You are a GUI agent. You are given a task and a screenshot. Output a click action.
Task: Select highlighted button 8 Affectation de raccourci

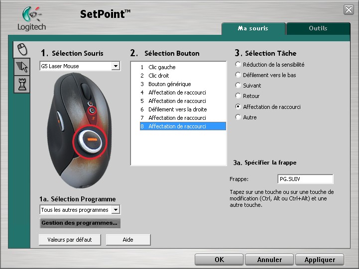pos(183,126)
